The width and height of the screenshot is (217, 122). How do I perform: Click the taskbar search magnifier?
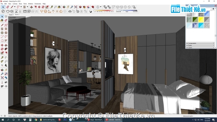(8, 120)
